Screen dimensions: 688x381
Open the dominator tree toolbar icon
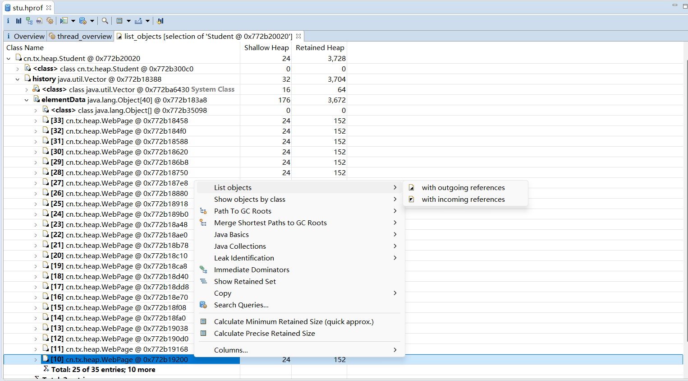(x=29, y=21)
